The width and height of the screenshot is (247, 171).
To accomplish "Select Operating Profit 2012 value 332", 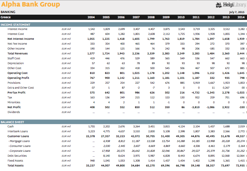I will tap(212, 78).
